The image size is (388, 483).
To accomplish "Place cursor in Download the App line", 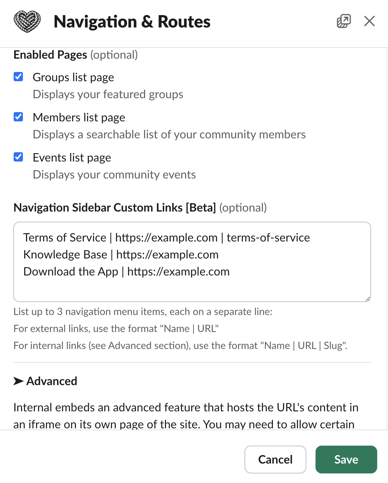I will click(126, 271).
